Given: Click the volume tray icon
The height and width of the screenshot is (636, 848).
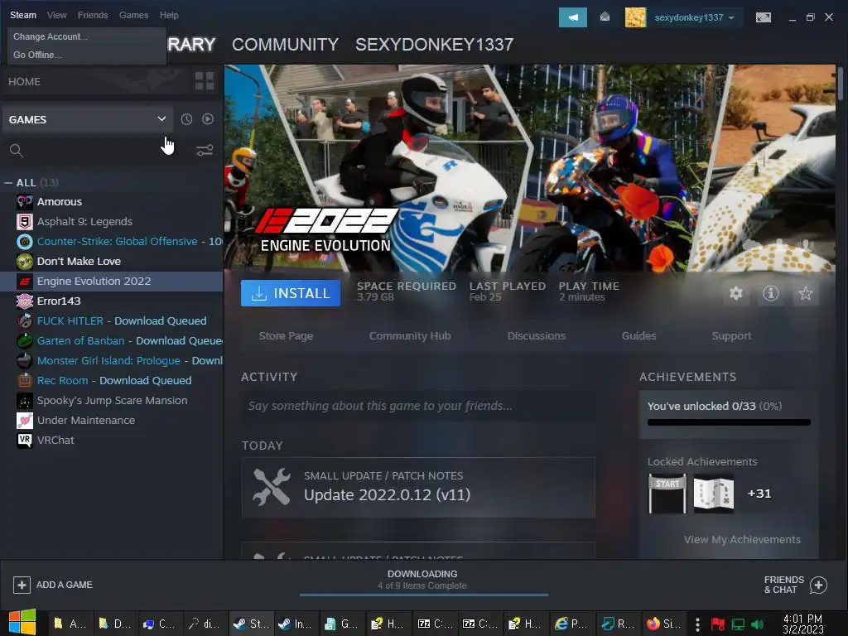Looking at the screenshot, I should (757, 624).
